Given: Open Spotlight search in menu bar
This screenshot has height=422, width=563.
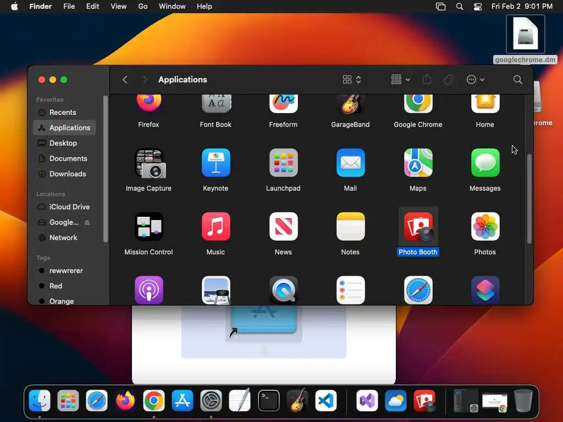Looking at the screenshot, I should [x=460, y=7].
